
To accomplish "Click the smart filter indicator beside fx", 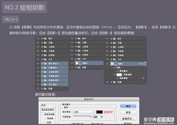I will (x=140, y=64).
